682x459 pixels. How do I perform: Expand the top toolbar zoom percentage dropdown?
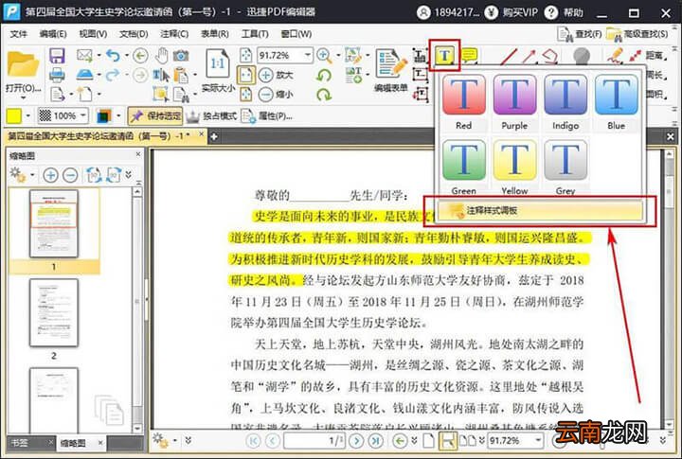coord(308,55)
